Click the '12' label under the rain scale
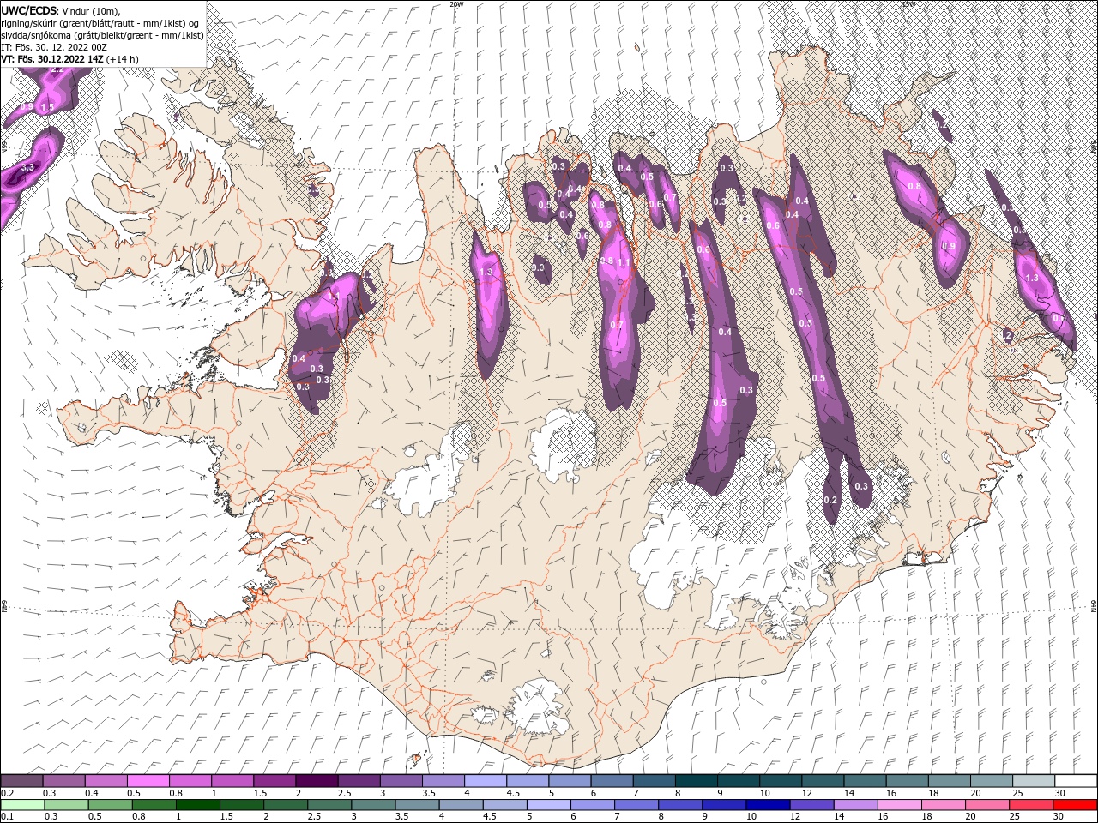Screen dimensions: 1098x823 795,816
